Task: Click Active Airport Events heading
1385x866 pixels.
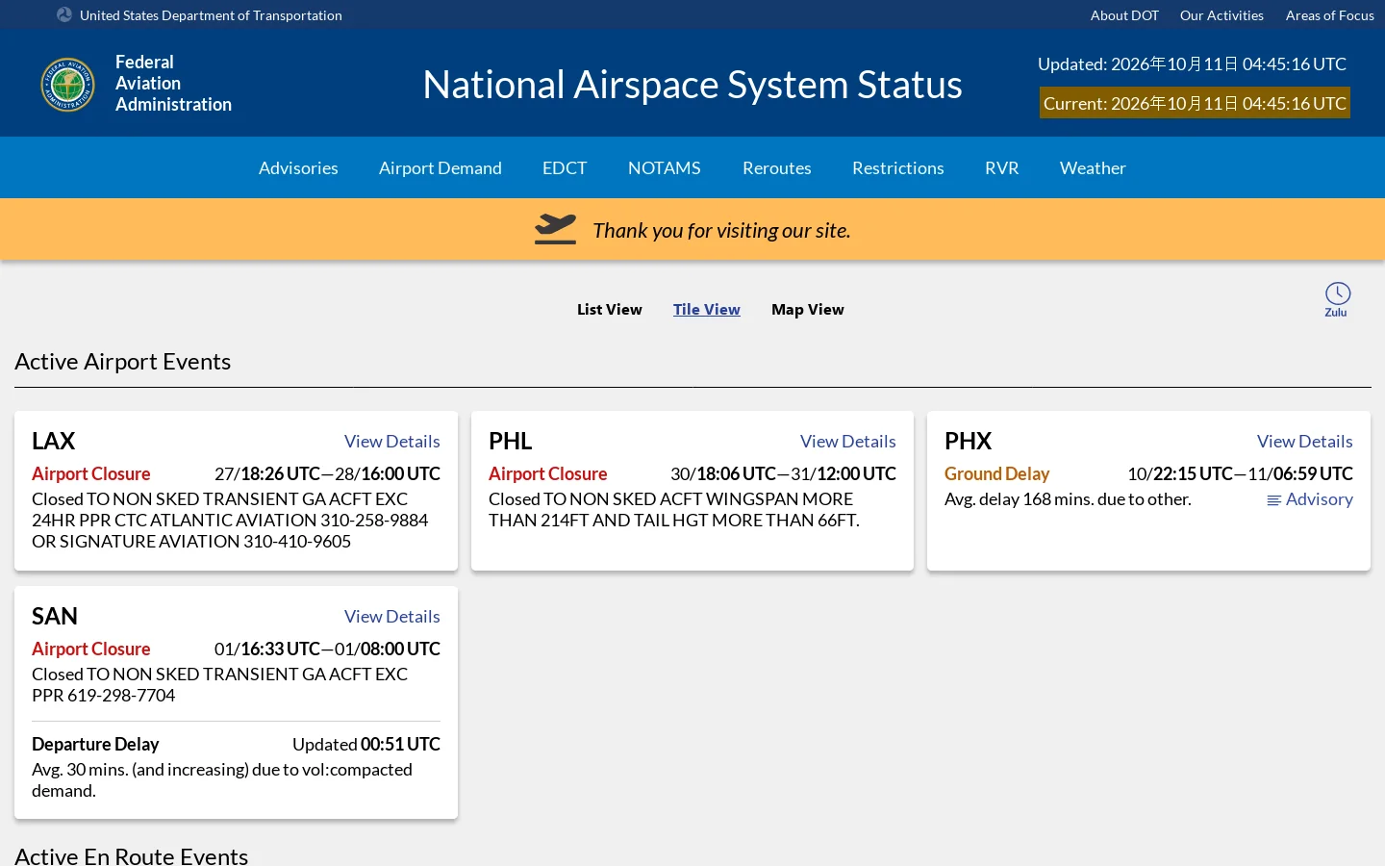Action: pyautogui.click(x=123, y=361)
